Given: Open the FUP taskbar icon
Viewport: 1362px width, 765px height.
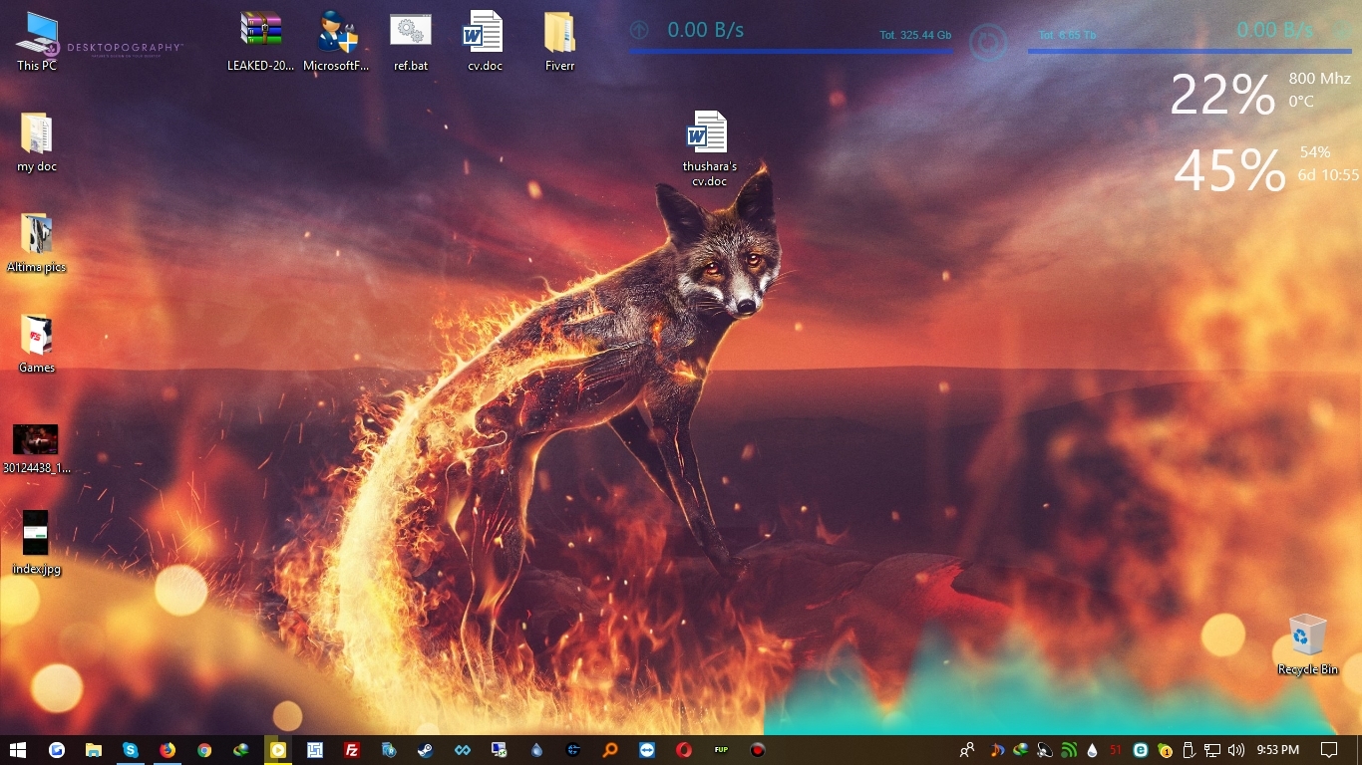Looking at the screenshot, I should [x=720, y=750].
